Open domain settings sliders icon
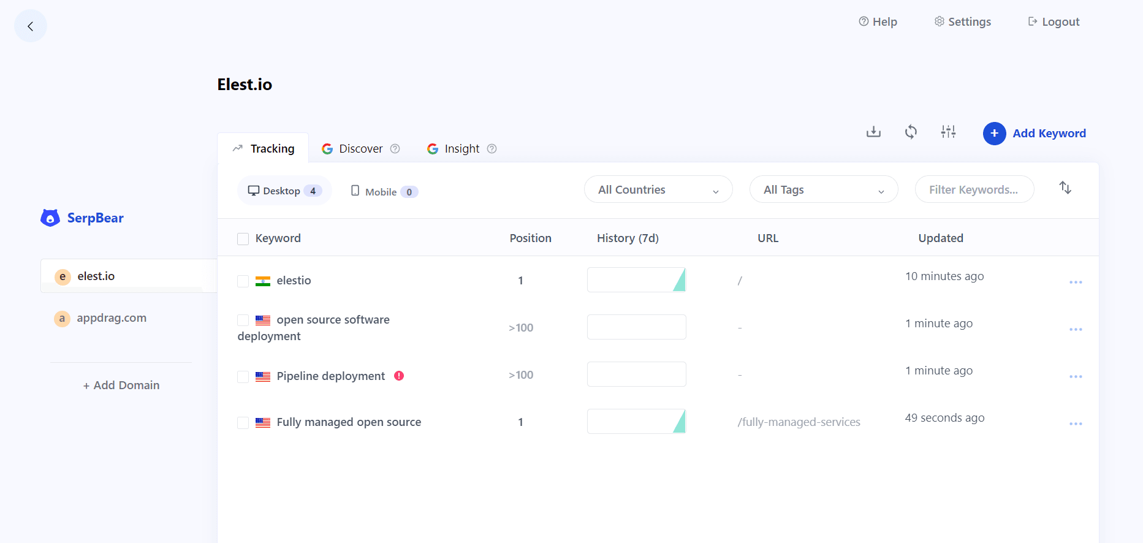Viewport: 1143px width, 543px height. [x=948, y=132]
